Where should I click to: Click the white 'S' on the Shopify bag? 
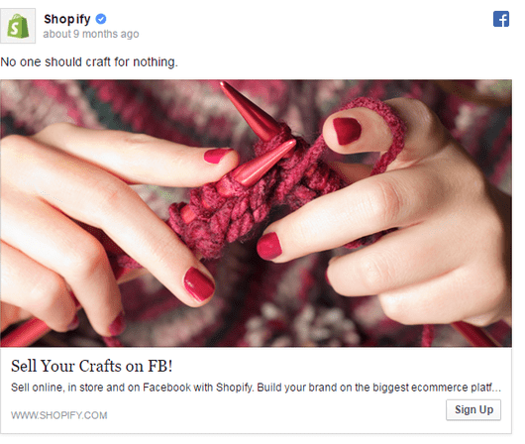click(15, 29)
